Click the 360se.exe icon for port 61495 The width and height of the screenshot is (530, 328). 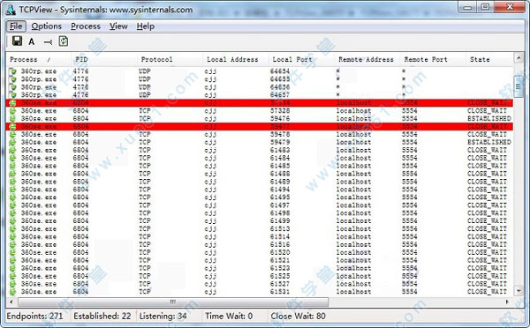click(x=13, y=198)
